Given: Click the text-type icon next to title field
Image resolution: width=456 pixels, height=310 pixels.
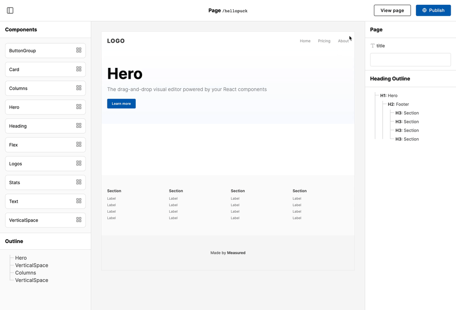Looking at the screenshot, I should [372, 46].
